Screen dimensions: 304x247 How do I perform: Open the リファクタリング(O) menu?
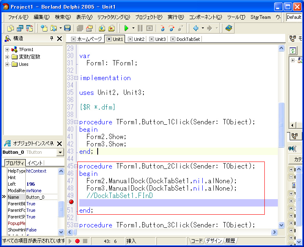tap(114, 17)
